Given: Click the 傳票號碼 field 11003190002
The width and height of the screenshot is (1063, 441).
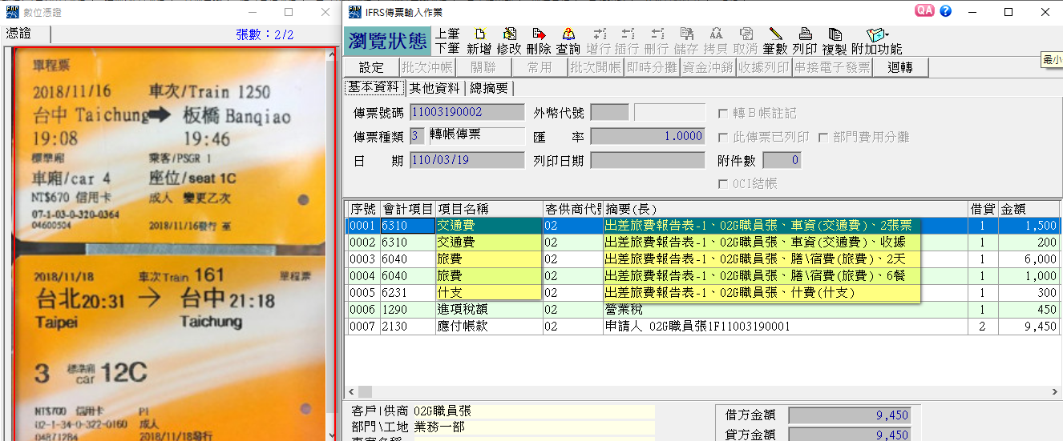Looking at the screenshot, I should (467, 113).
